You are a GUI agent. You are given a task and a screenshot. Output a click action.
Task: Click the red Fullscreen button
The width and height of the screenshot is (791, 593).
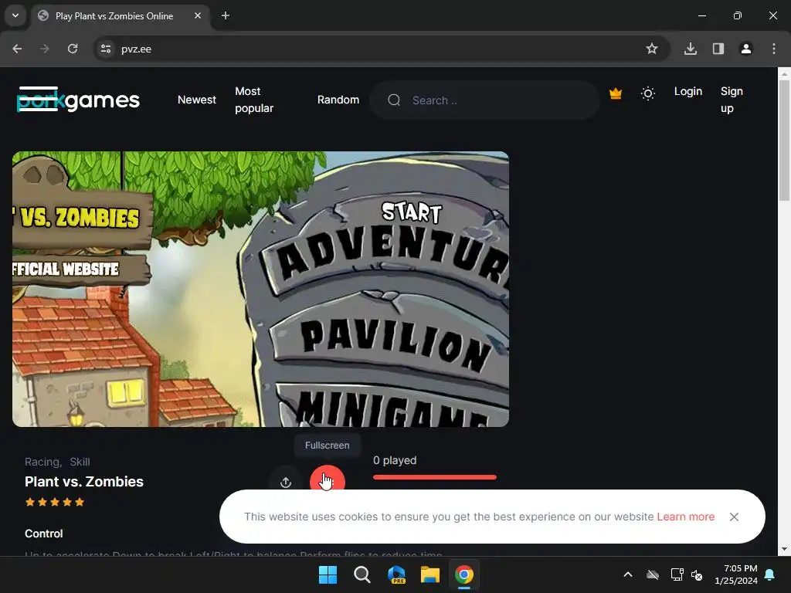coord(328,477)
